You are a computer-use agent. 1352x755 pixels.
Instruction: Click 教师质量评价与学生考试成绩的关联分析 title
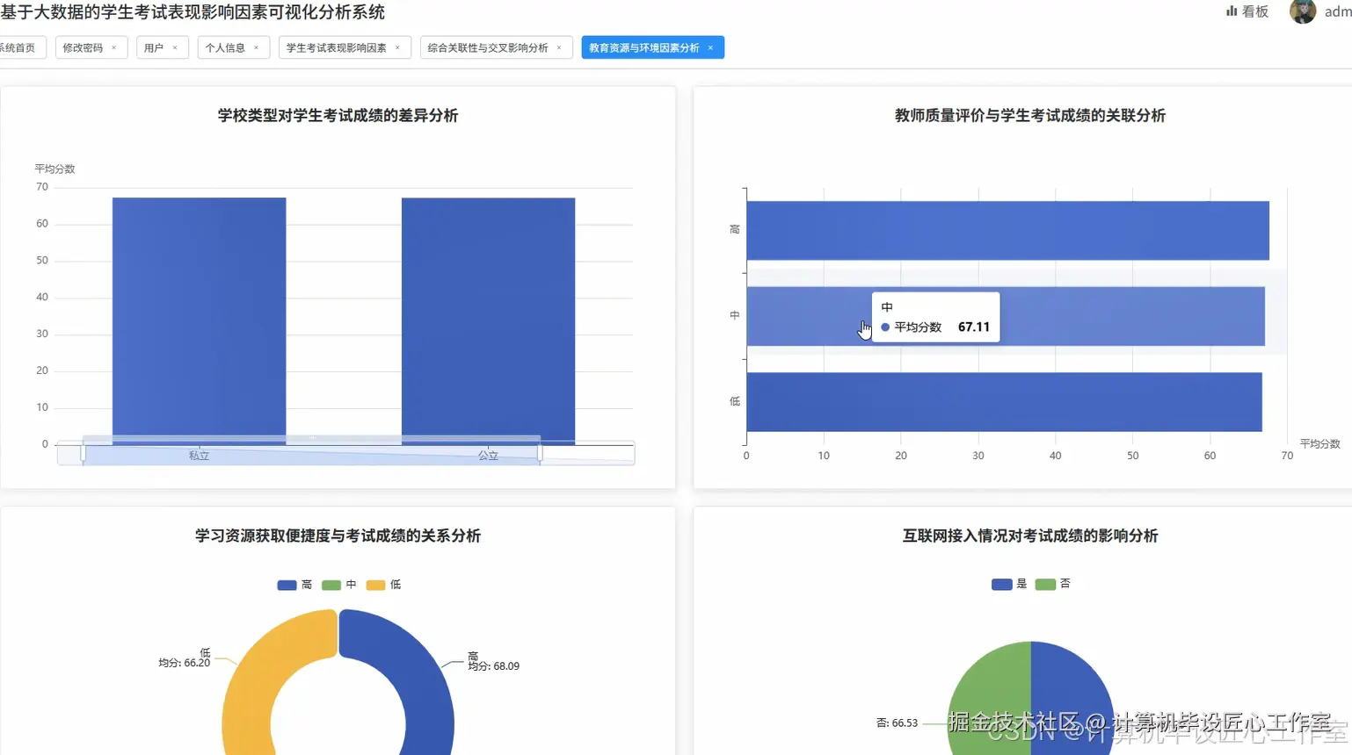[x=1029, y=116]
